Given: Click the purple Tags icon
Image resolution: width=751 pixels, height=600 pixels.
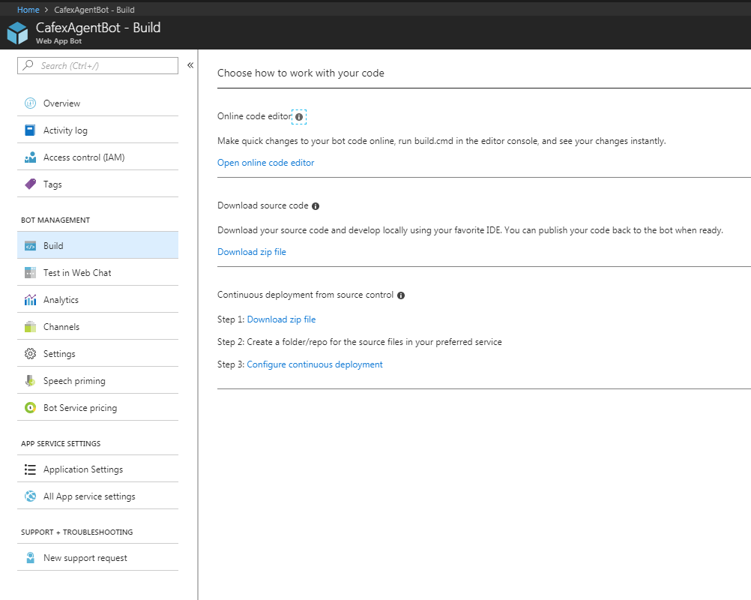Looking at the screenshot, I should (30, 184).
